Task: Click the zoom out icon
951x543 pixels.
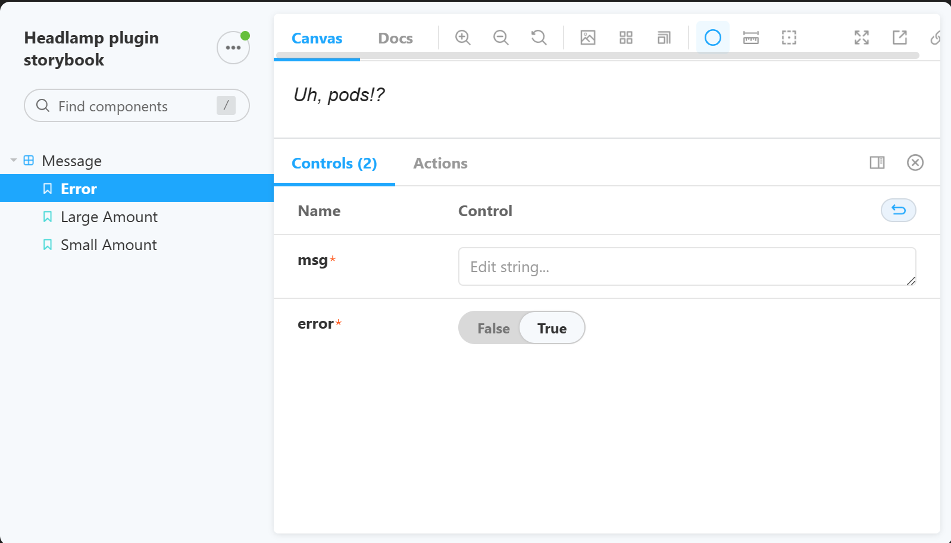Action: pyautogui.click(x=500, y=38)
